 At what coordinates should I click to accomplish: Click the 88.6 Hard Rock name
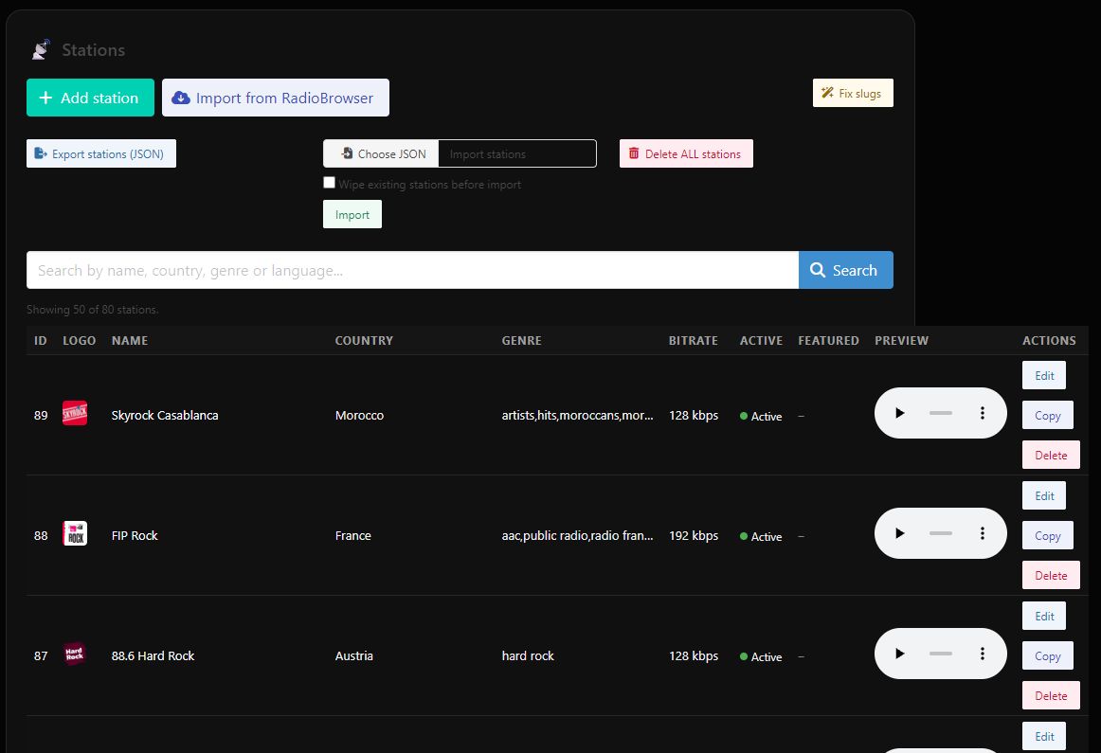153,655
